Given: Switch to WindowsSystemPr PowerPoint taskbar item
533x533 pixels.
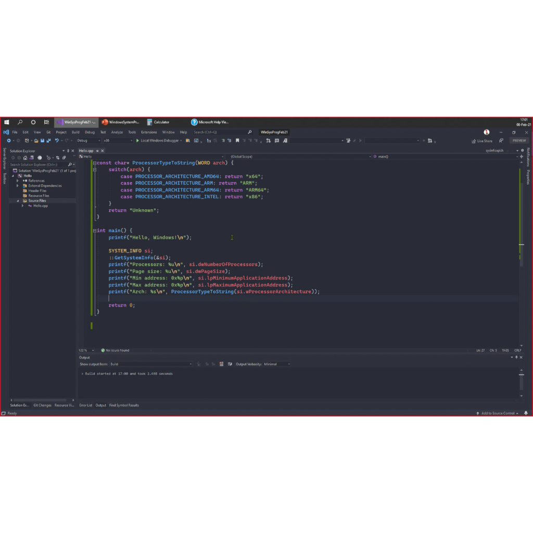Looking at the screenshot, I should 121,122.
